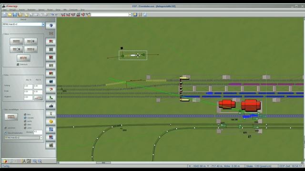Screen dimensions: 305x171
Task: Select the blue checkered texture sidebar icon
Action: [51, 130]
